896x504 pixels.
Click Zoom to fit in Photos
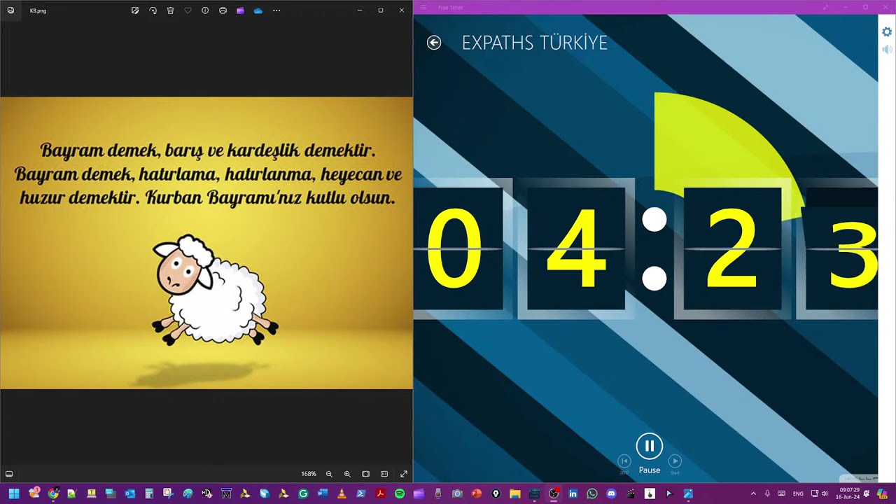(365, 474)
